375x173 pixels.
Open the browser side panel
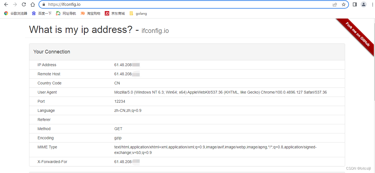354,4
